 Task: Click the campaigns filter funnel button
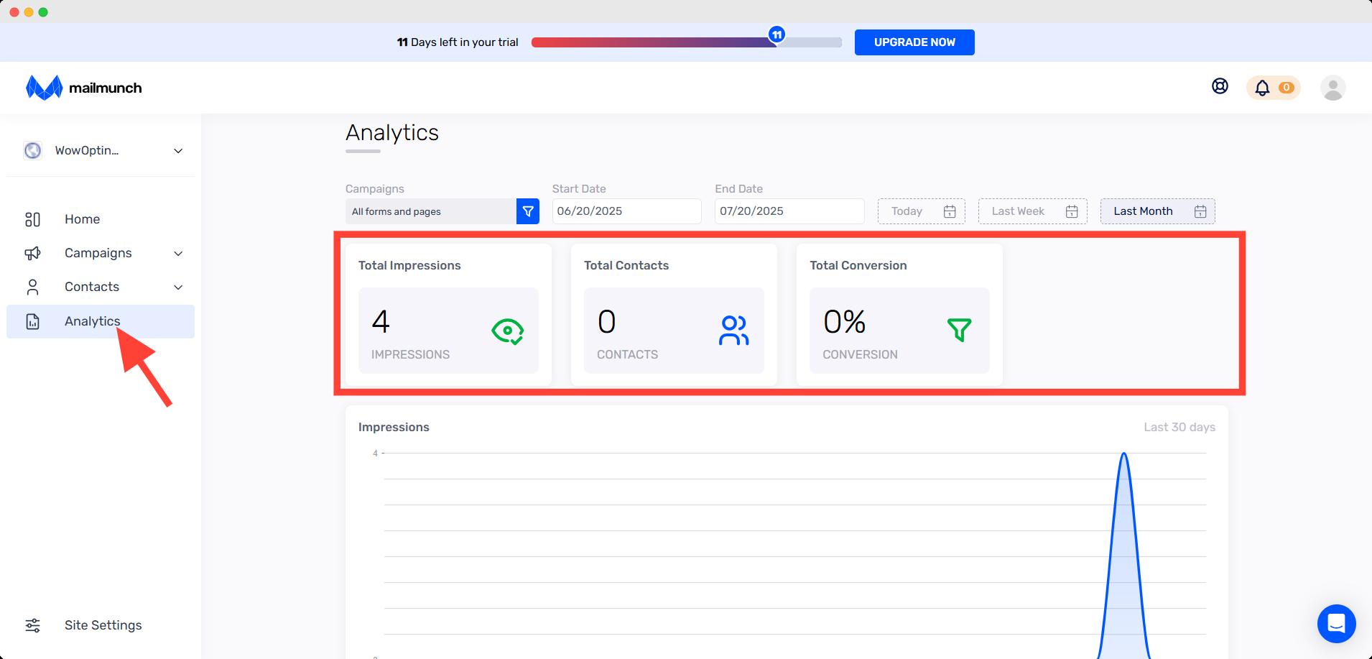(528, 211)
